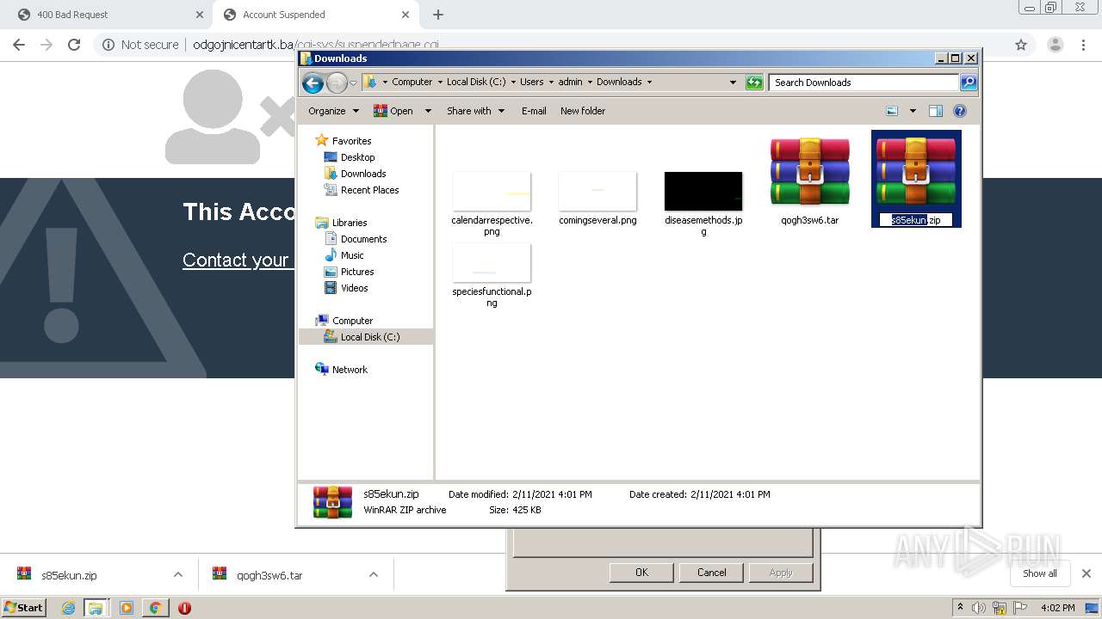Image resolution: width=1102 pixels, height=619 pixels.
Task: Go to Downloads in navigation pane
Action: click(x=363, y=174)
